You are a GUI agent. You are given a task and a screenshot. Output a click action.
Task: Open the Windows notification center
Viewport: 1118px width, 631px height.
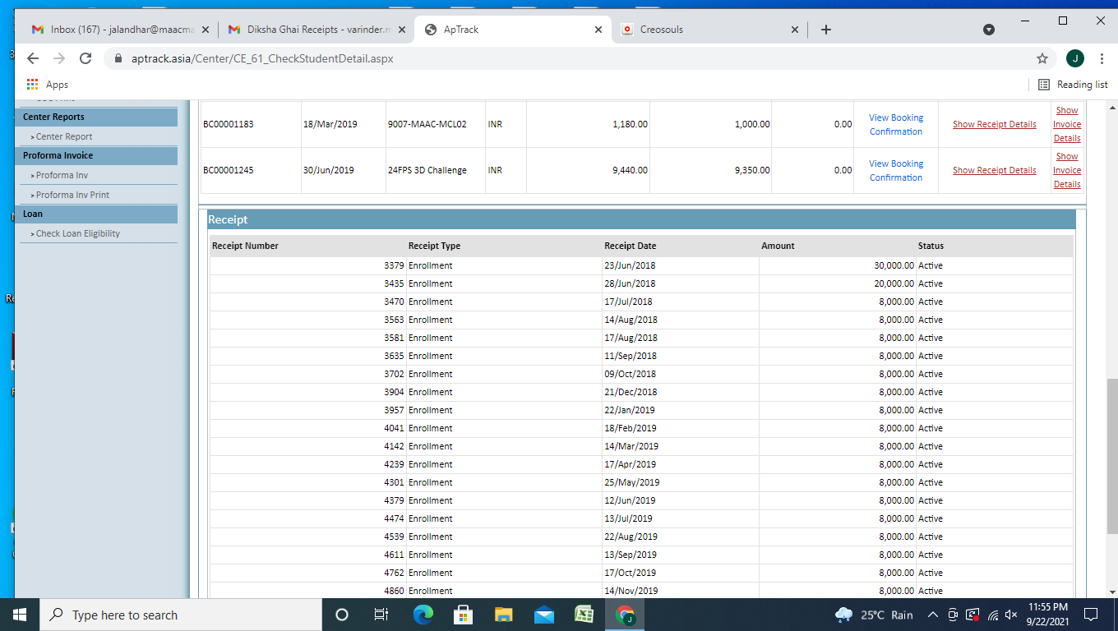pyautogui.click(x=1091, y=615)
